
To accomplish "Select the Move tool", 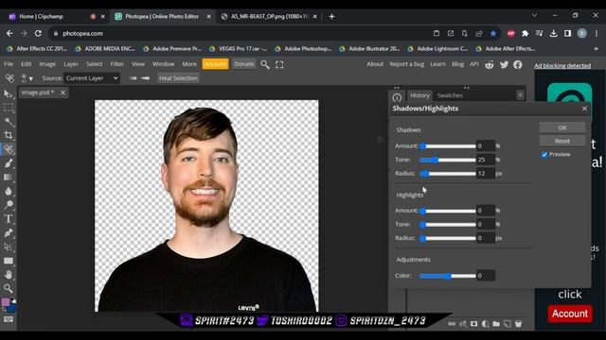I will point(9,93).
